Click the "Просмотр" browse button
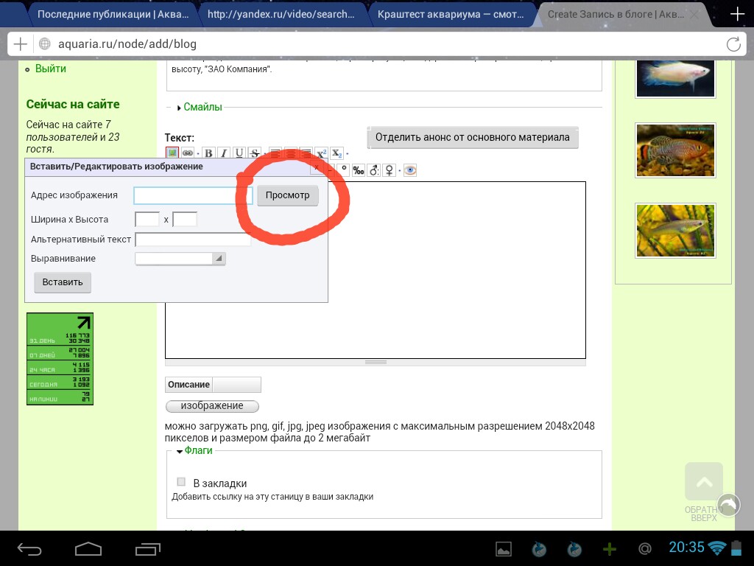 coord(288,195)
